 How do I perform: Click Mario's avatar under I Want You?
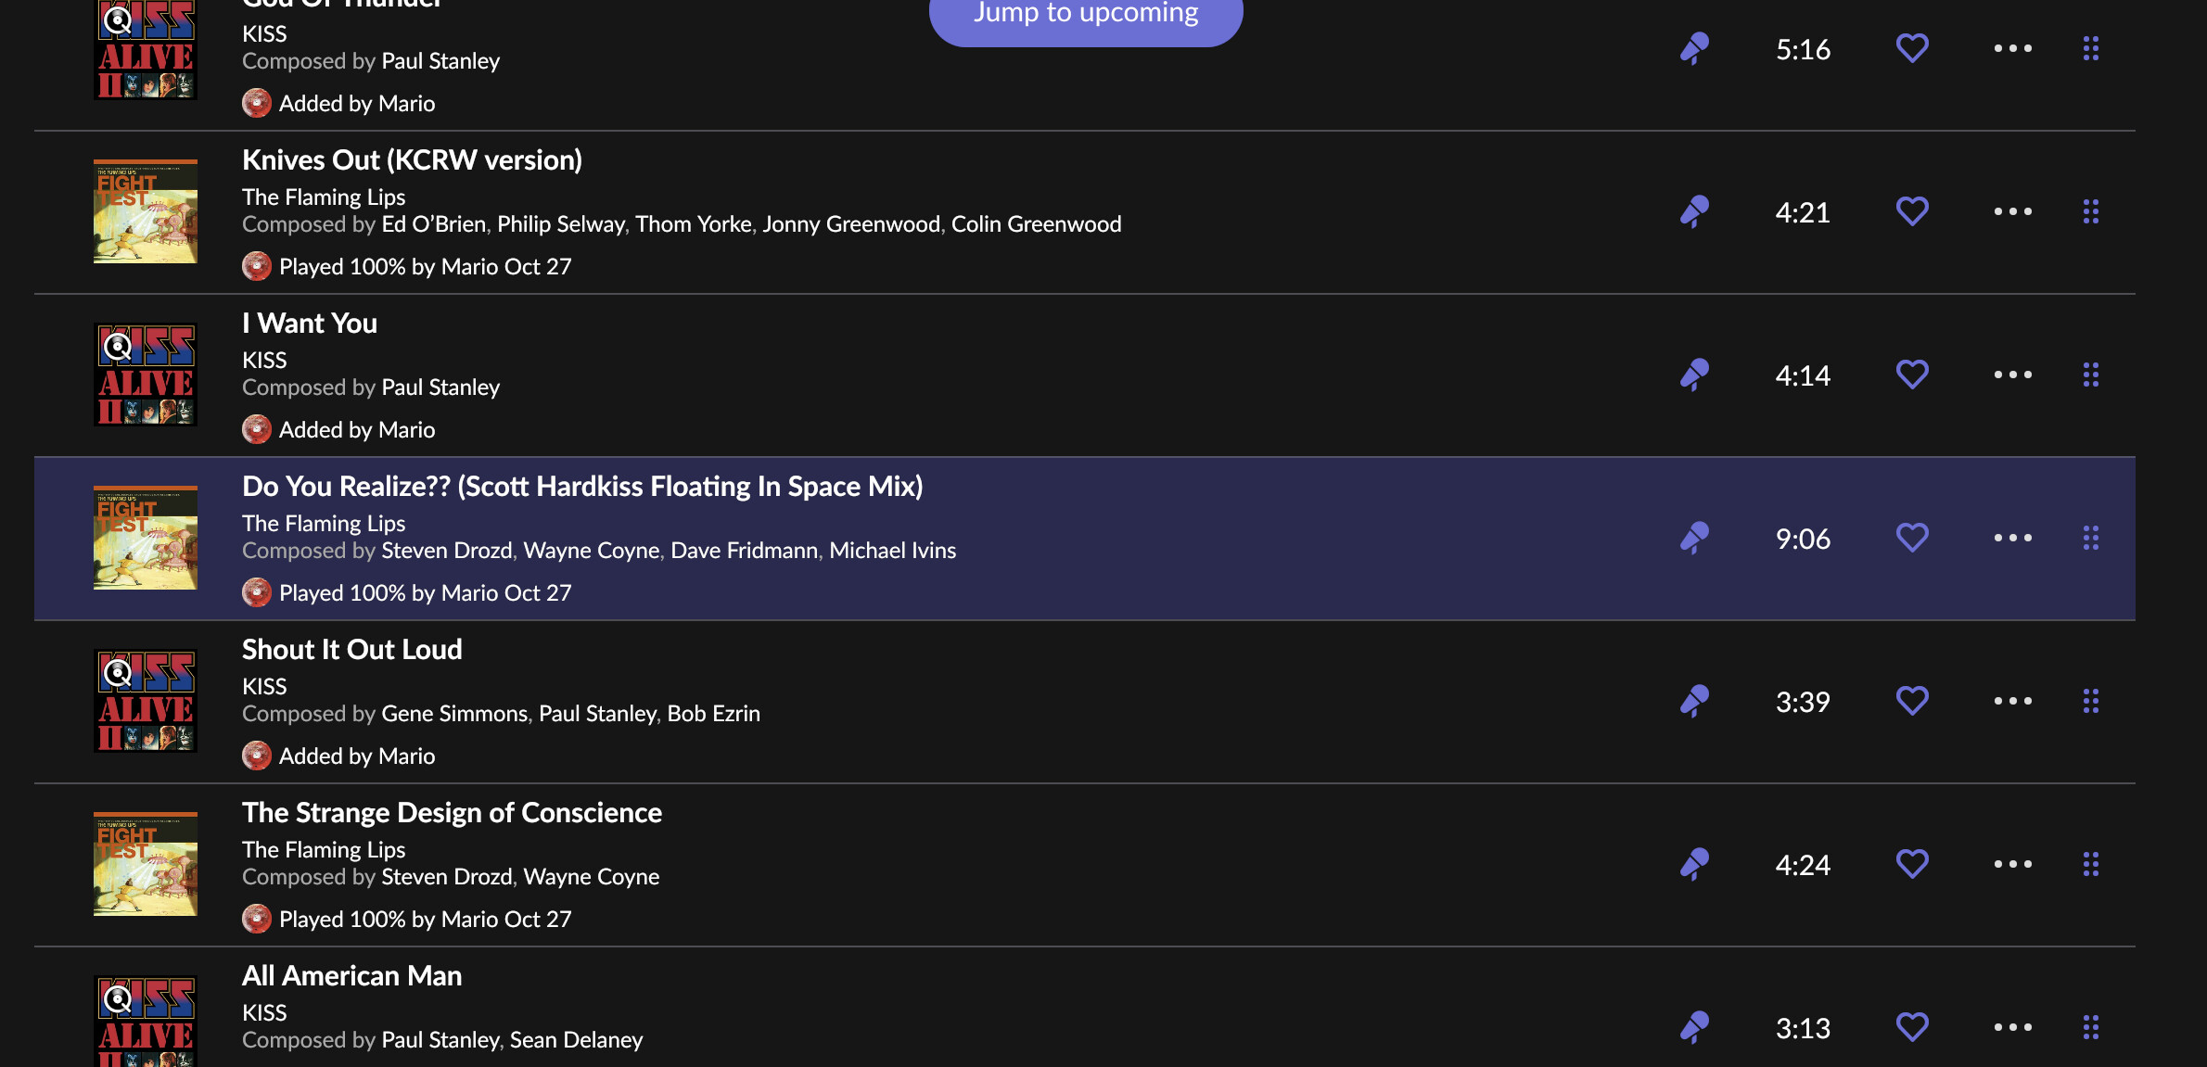tap(257, 430)
